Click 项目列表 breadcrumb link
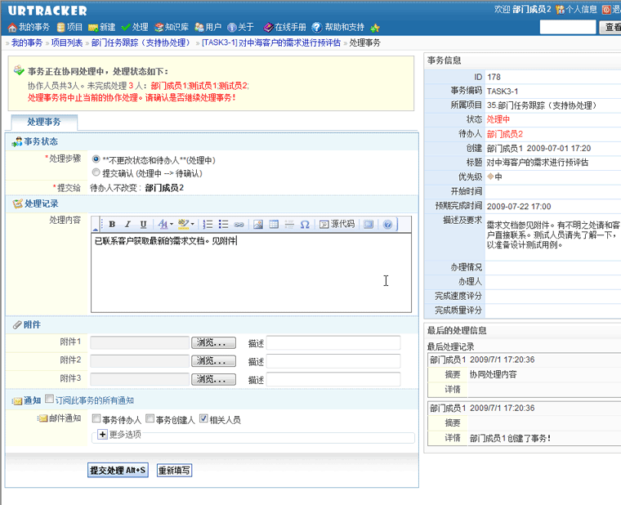This screenshot has height=505, width=621. (67, 42)
